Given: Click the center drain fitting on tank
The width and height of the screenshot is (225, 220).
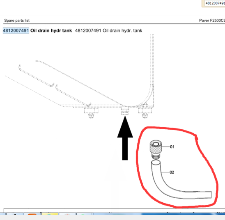Looking at the screenshot, I should 125,111.
